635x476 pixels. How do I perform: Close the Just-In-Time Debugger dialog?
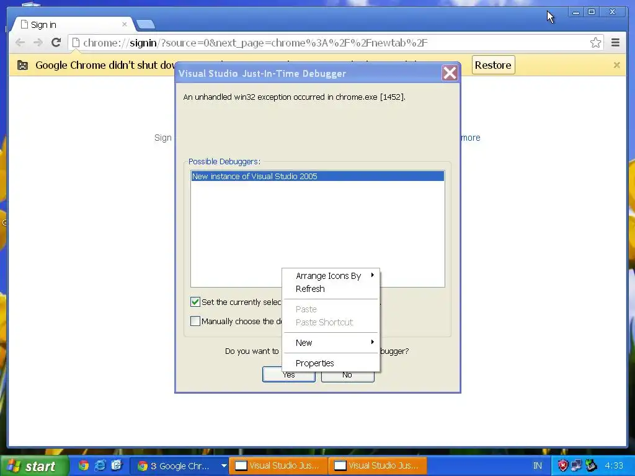(450, 73)
